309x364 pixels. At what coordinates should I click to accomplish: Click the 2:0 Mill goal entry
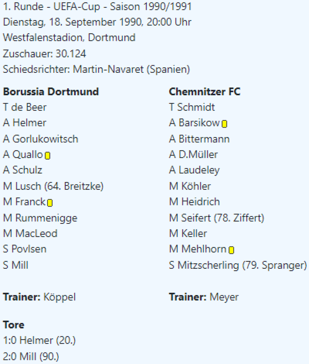pyautogui.click(x=31, y=356)
